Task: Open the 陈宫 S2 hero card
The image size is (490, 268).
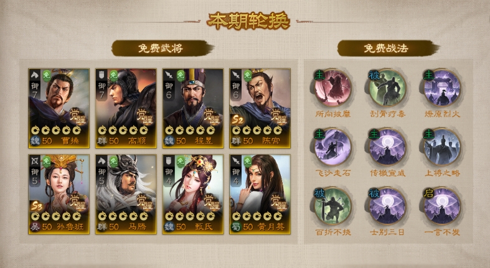Action: [260, 108]
